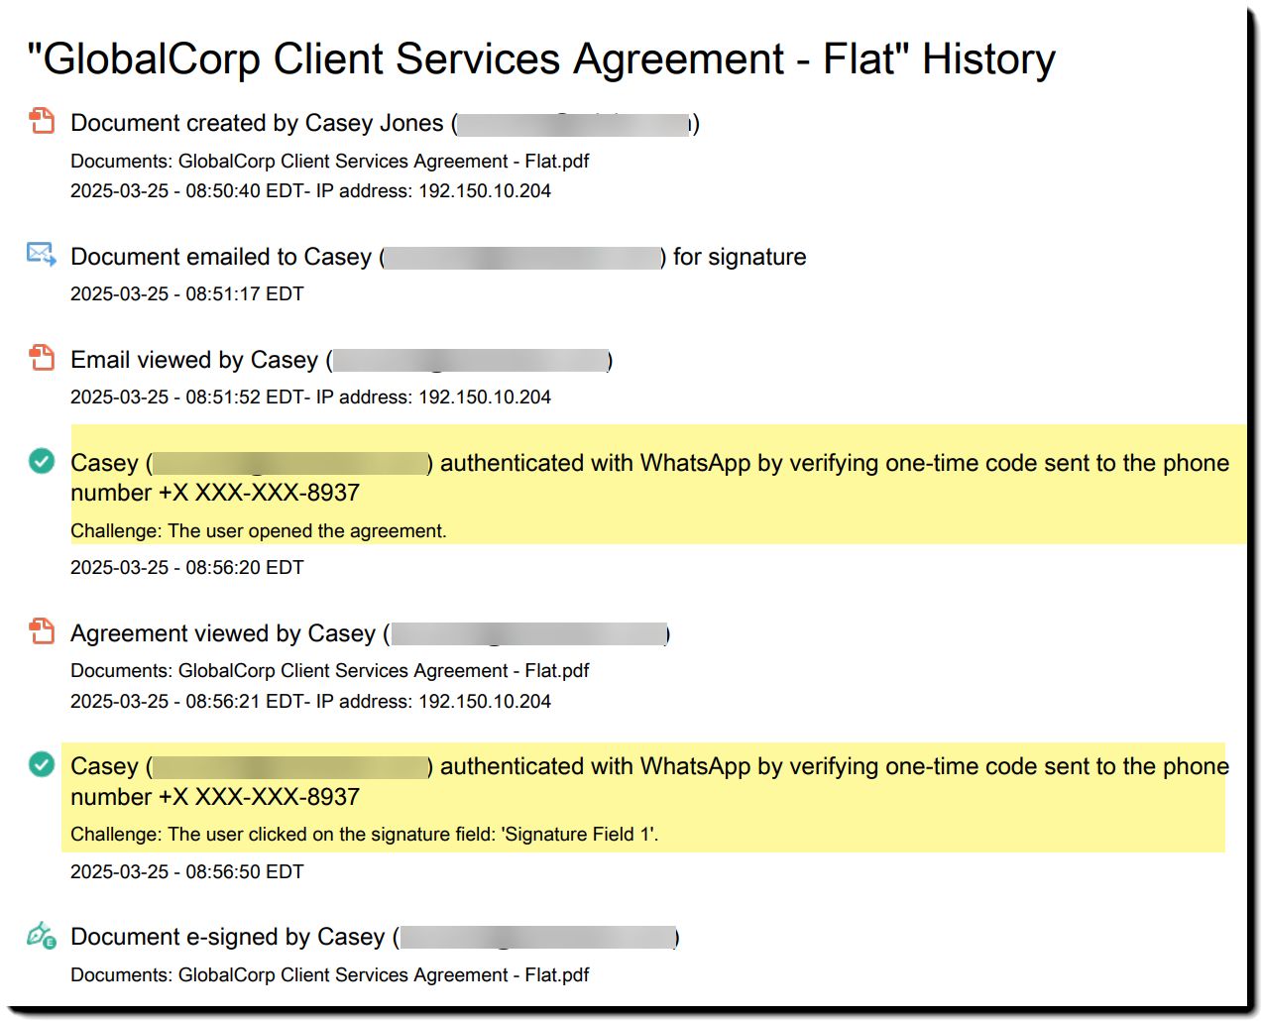Click Challenge text mentioning Signature Field 1
Image resolution: width=1262 pixels, height=1021 pixels.
[365, 835]
